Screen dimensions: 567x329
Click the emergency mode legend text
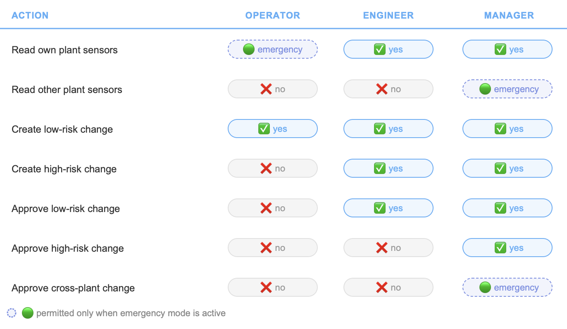point(131,313)
